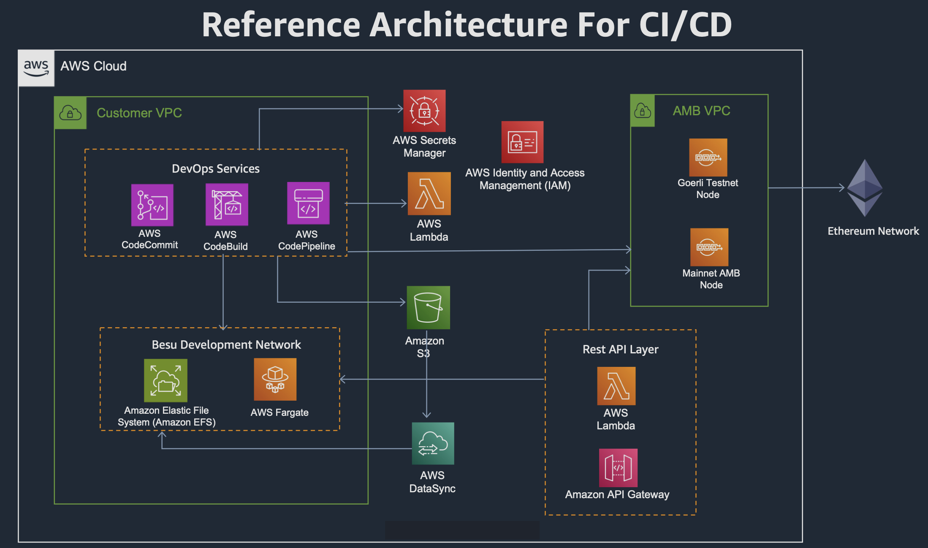Click the AWS Fargate icon

pyautogui.click(x=275, y=379)
